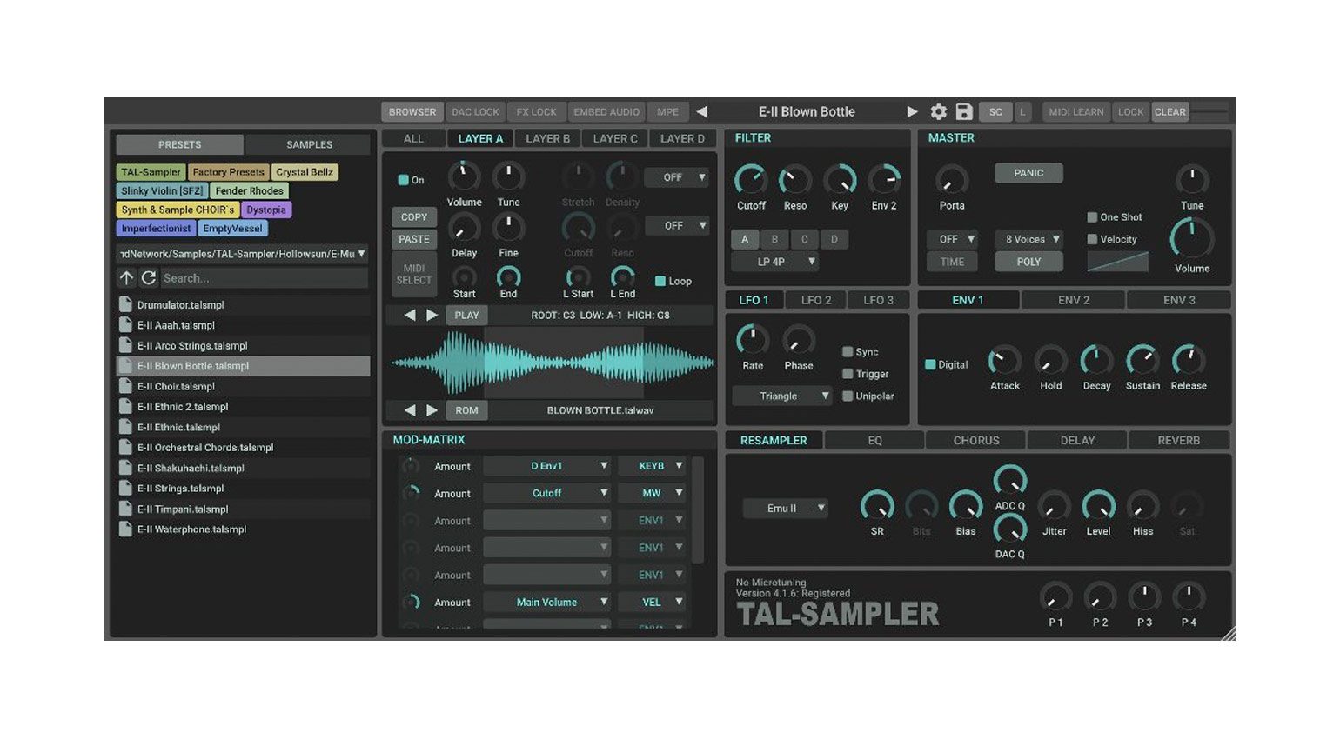Click the envelope Release knob
Screen dimensions: 1340x739
click(x=1188, y=360)
